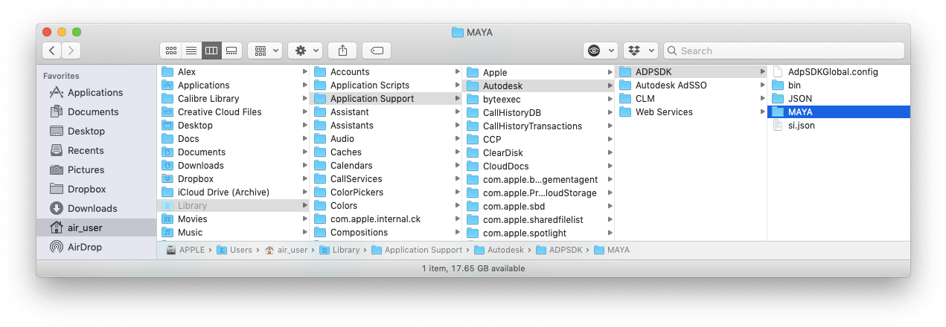Switch to column view
Viewport: 946px width, 327px height.
[211, 51]
